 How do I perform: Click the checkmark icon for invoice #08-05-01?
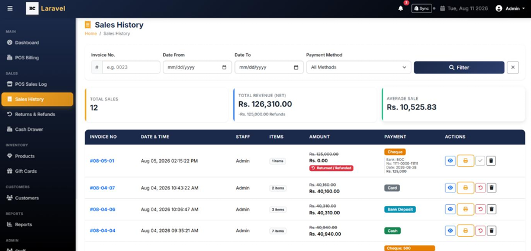(x=480, y=160)
